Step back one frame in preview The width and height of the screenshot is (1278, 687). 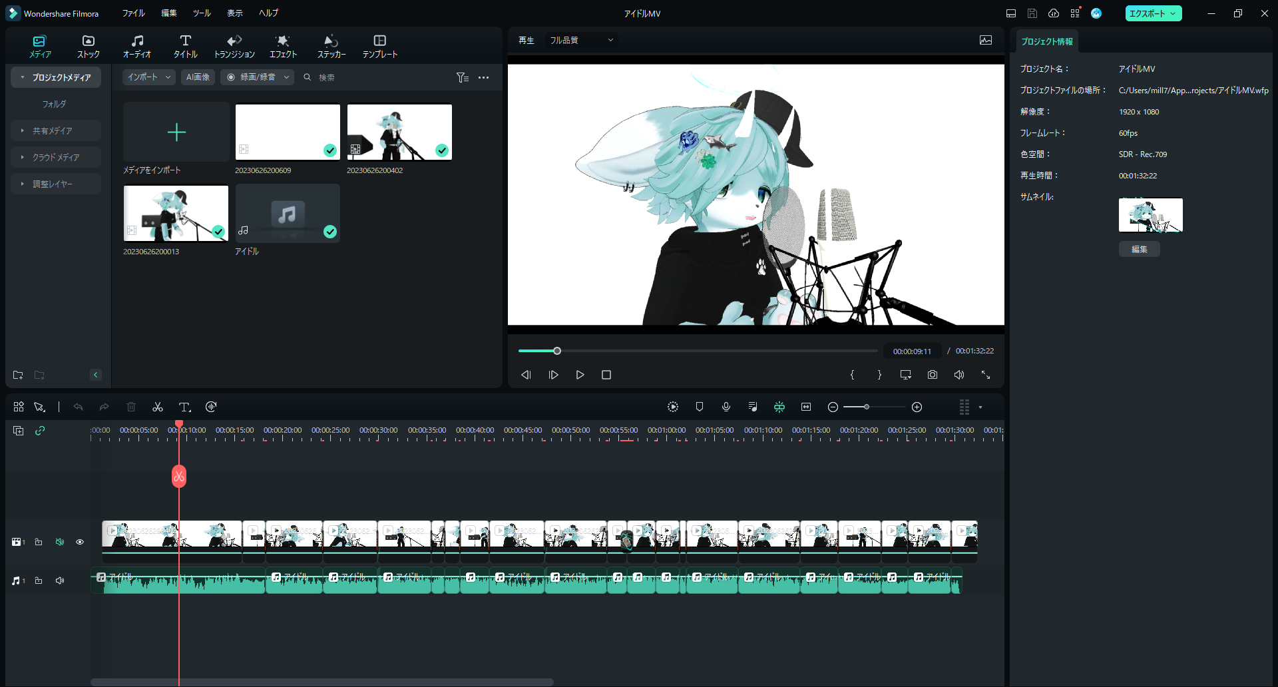526,375
